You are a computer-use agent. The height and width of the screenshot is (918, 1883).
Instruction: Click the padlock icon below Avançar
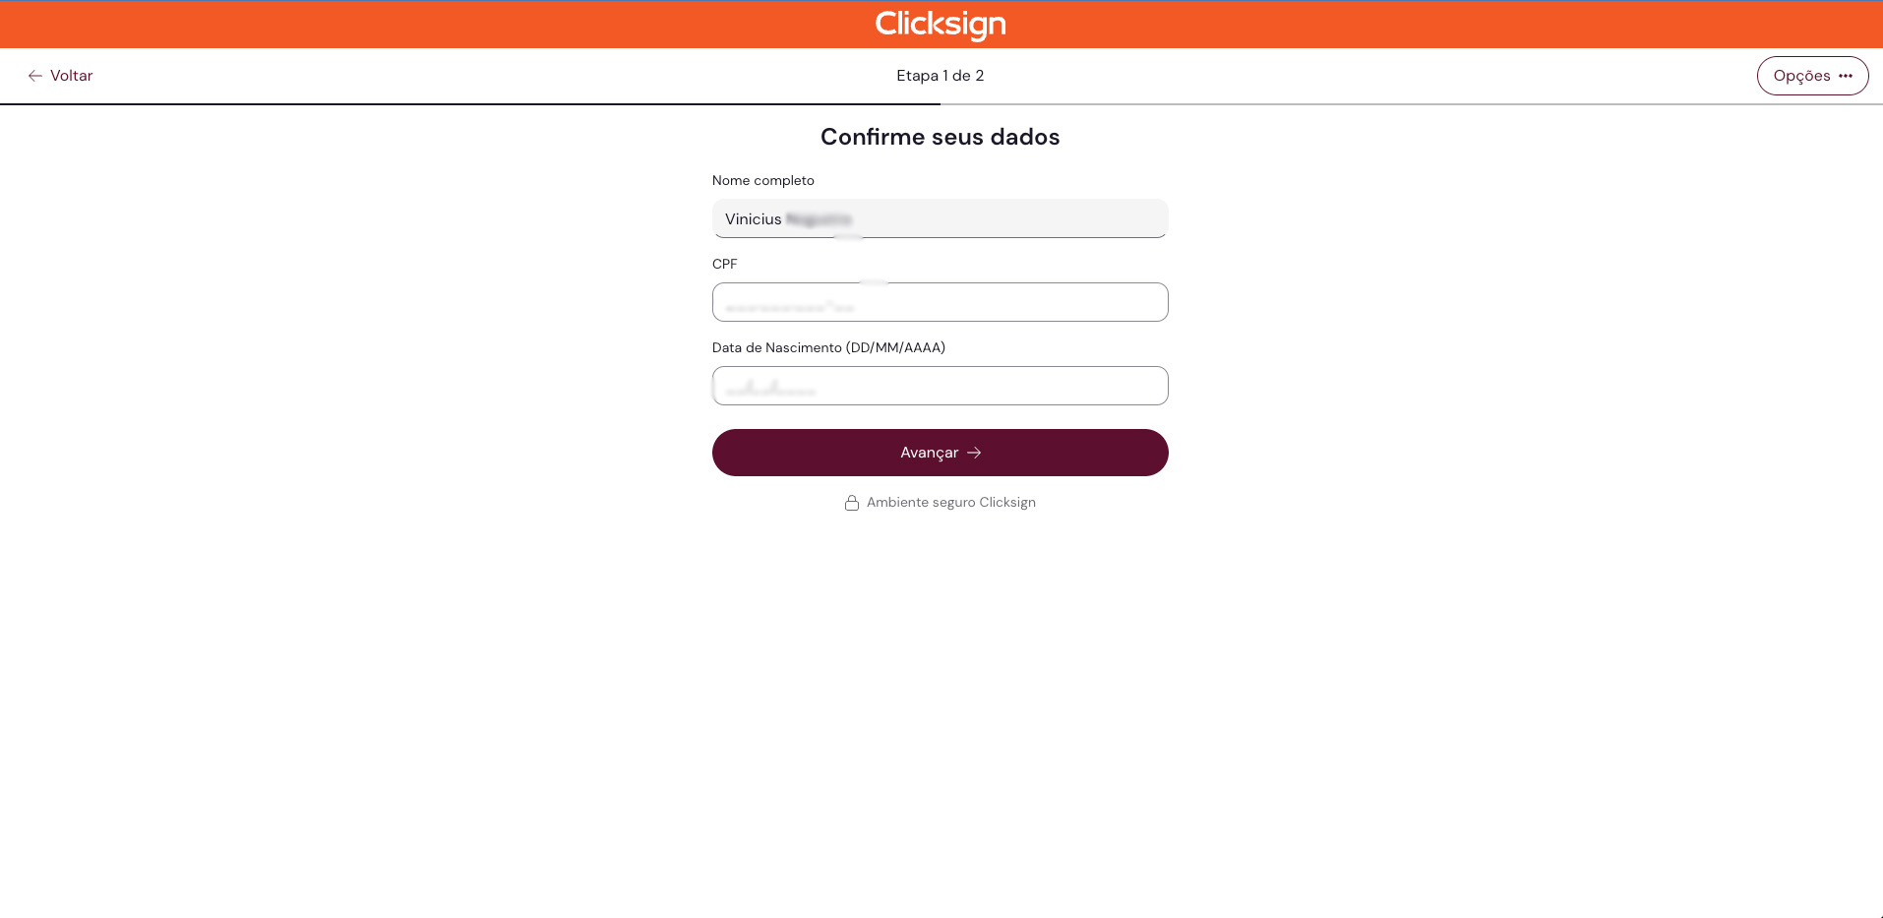(x=852, y=503)
